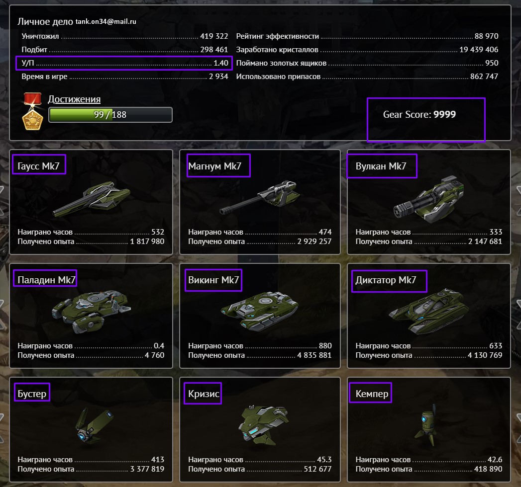Select the Viking Mk7 hull image

pyautogui.click(x=259, y=311)
